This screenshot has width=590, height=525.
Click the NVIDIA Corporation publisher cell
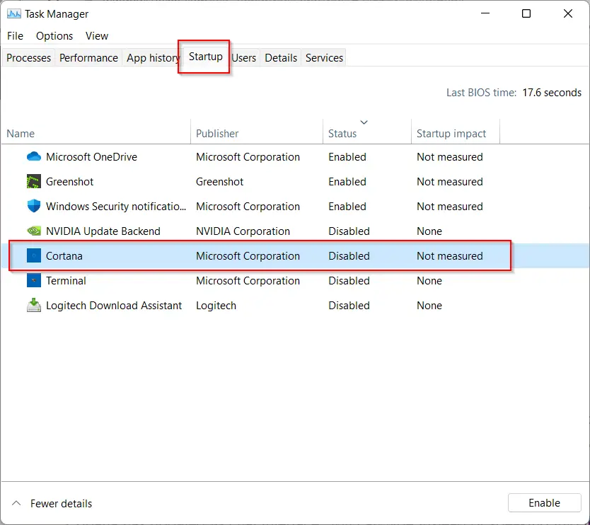point(243,231)
